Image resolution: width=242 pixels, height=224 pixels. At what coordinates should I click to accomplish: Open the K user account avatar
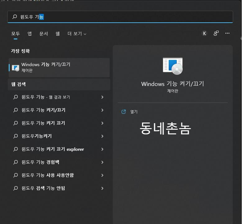click(x=204, y=33)
